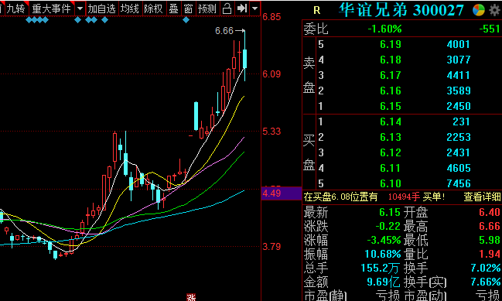Click 换手 value 7.02%
This screenshot has height=301, width=502.
[x=486, y=268]
